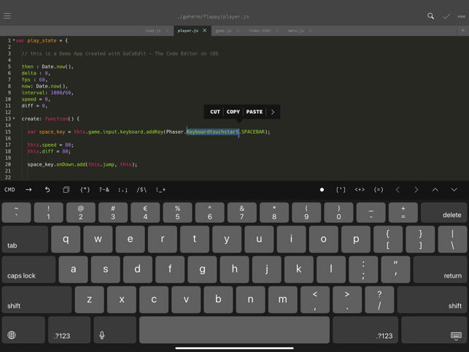Expand more options arrow in the Cut/Copy/Paste popup
Viewport: 469px width, 352px height.
[x=273, y=112]
